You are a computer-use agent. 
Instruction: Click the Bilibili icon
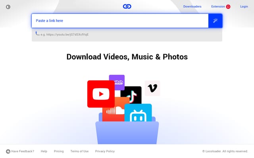tap(138, 113)
